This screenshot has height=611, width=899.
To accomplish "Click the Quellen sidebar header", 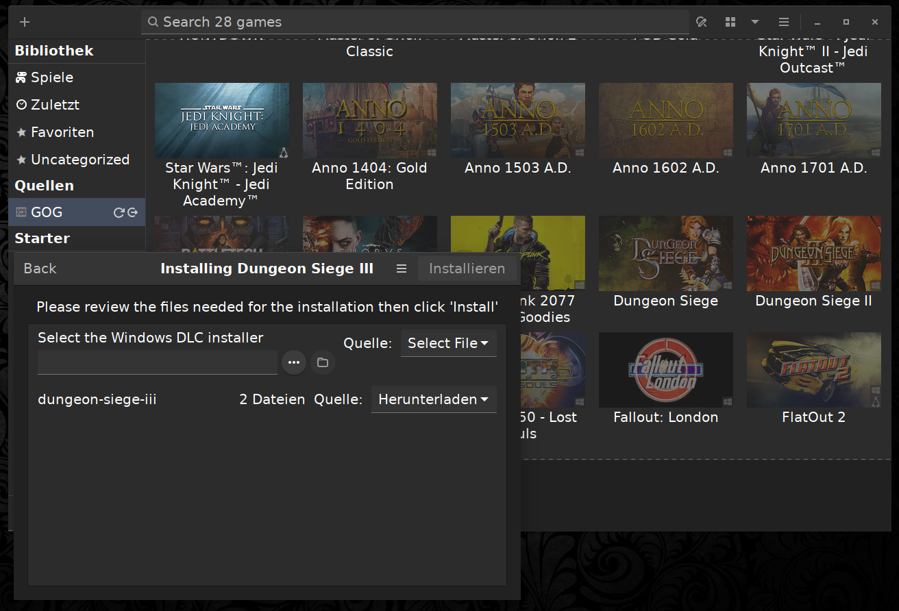I will click(x=44, y=186).
